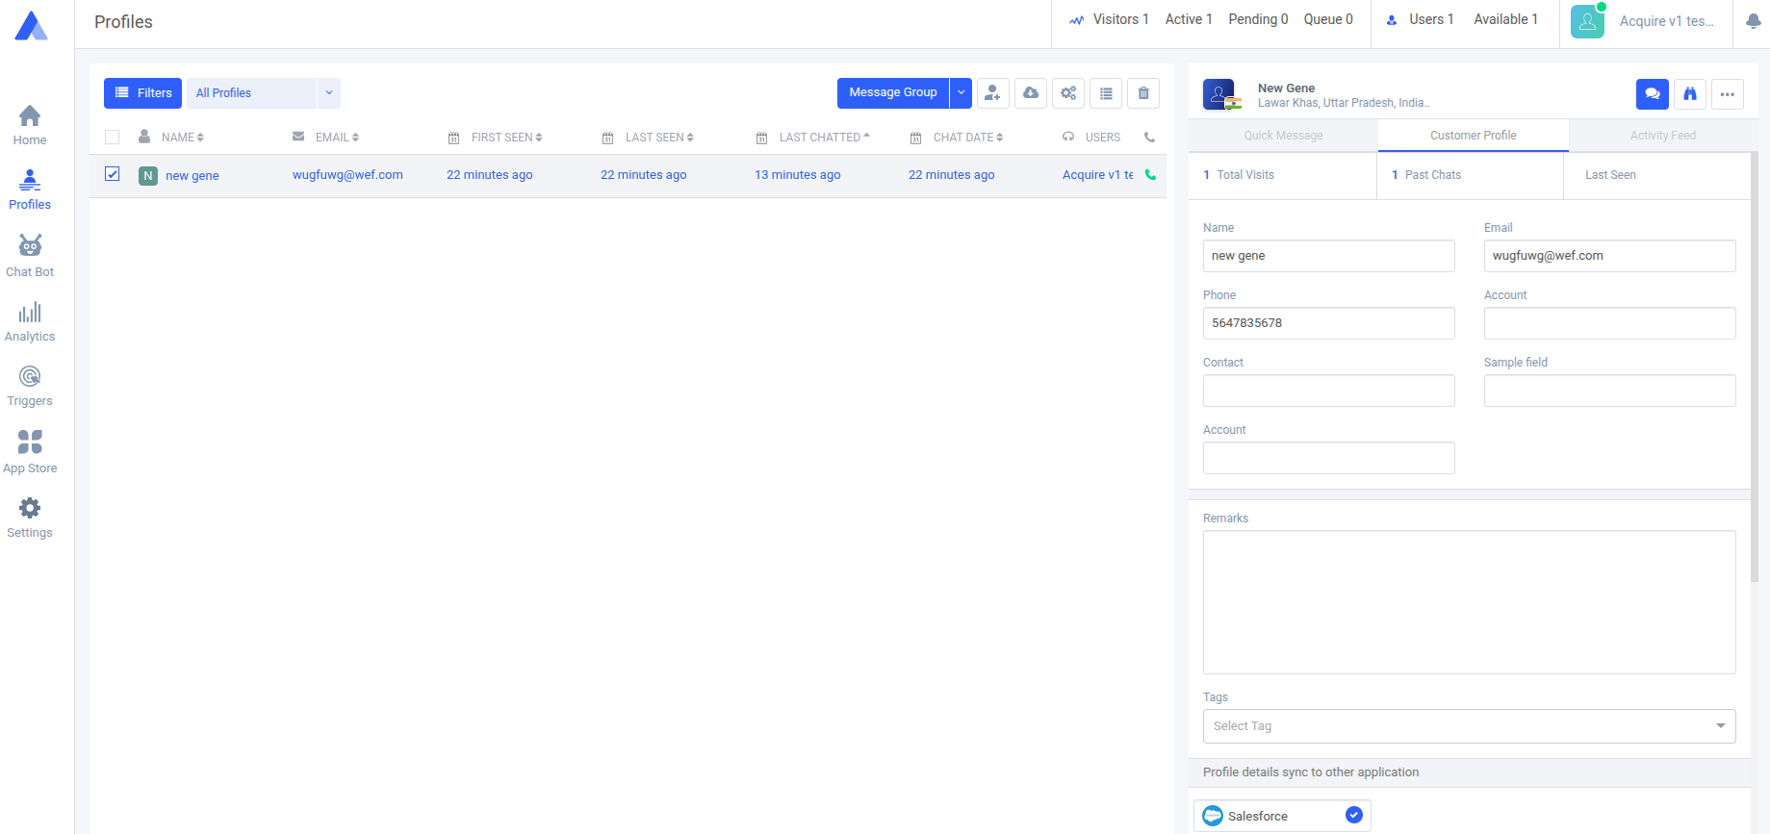The height and width of the screenshot is (834, 1770).
Task: Click the binoculars icon in profile header
Action: 1689,94
